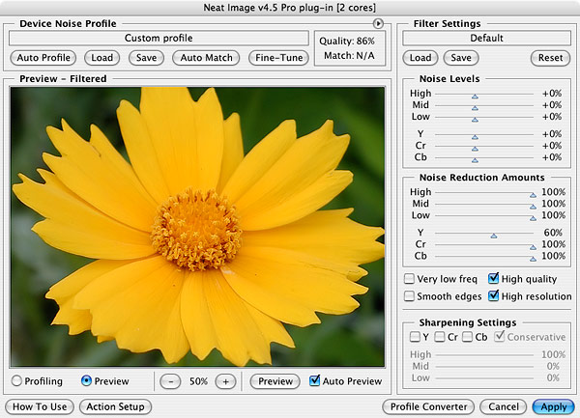Disable the High resolution checkbox
Image resolution: width=580 pixels, height=418 pixels.
[x=494, y=296]
